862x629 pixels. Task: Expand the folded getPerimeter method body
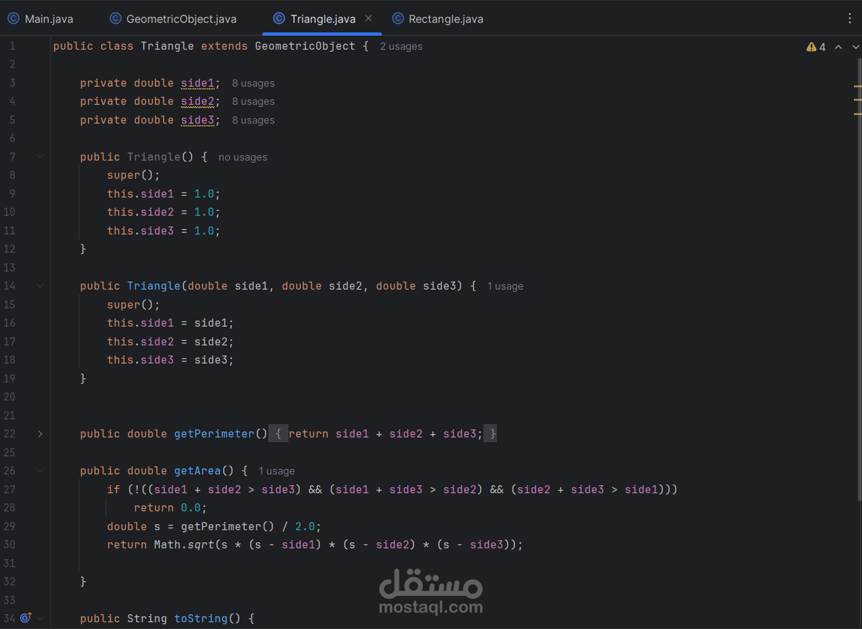(40, 433)
